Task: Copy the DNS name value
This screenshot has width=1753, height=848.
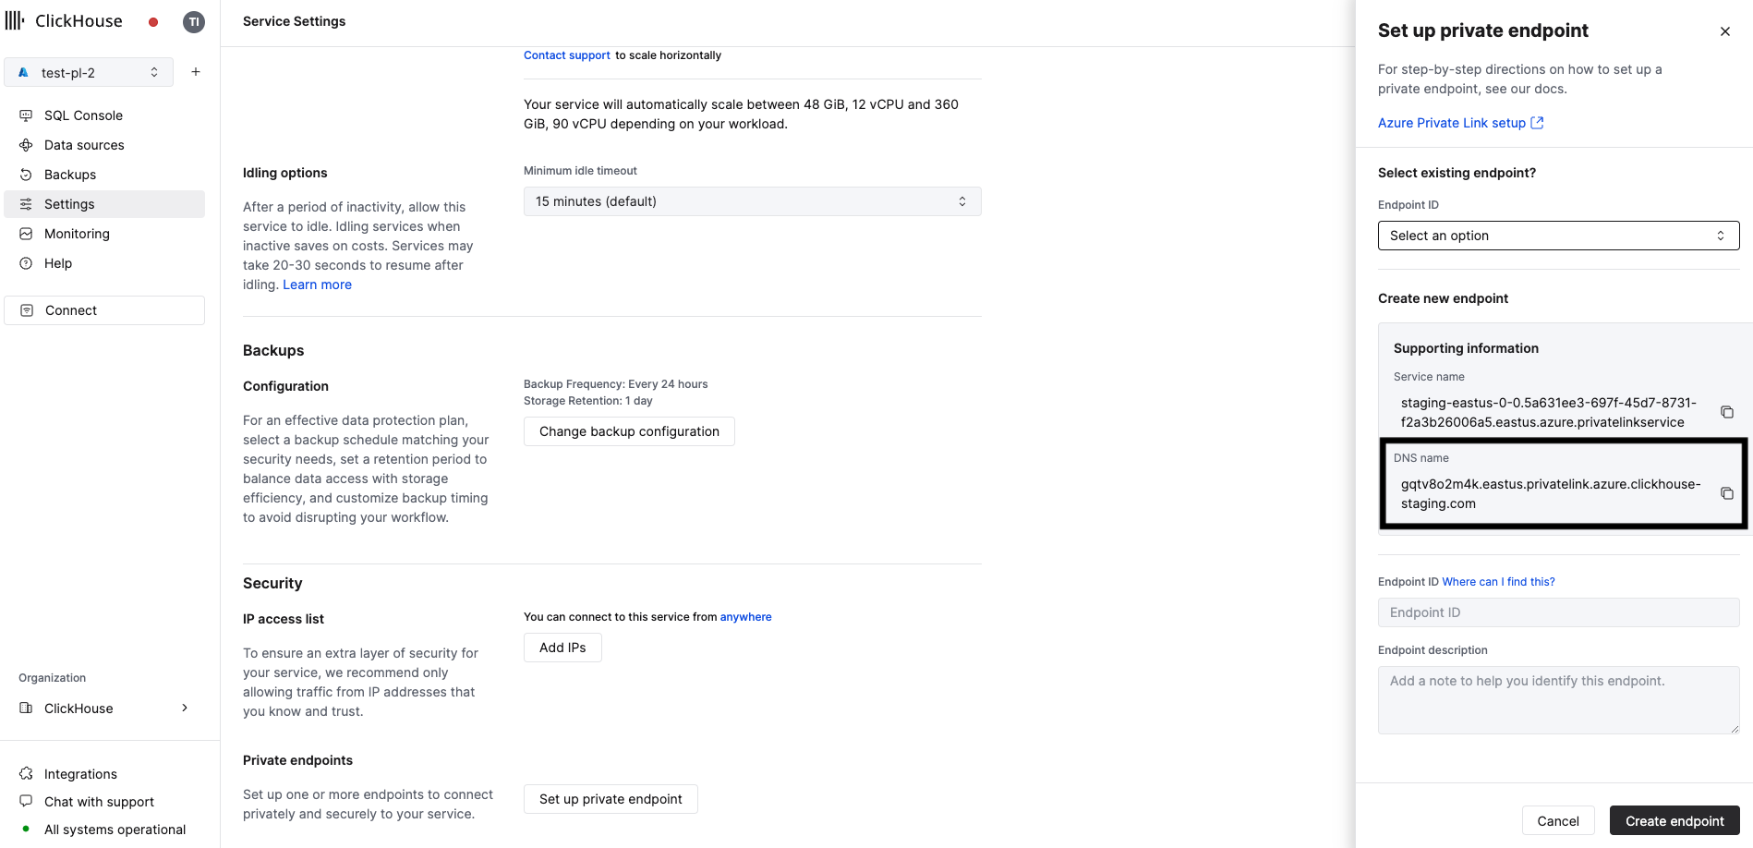Action: (x=1726, y=492)
